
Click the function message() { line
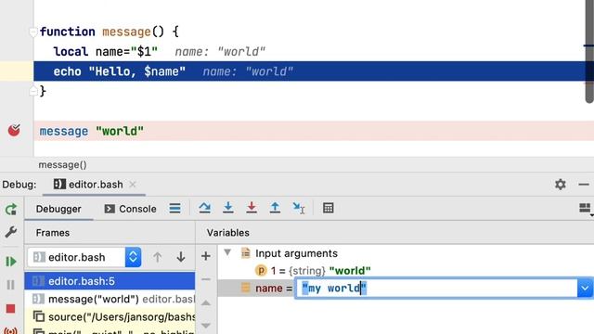pos(110,32)
